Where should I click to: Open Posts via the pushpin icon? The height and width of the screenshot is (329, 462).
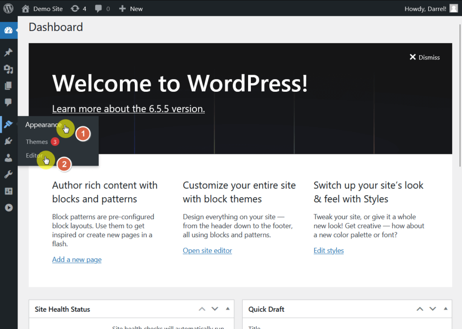coord(9,52)
